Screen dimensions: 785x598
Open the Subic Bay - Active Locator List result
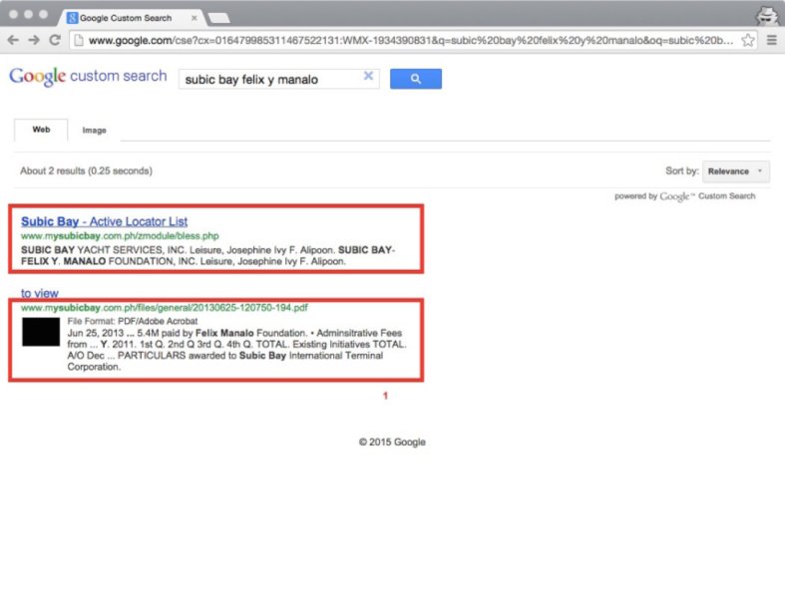(104, 221)
